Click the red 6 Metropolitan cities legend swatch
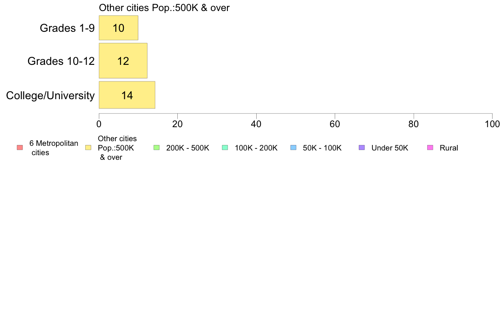Viewport: 504px width, 312px height. pyautogui.click(x=20, y=148)
